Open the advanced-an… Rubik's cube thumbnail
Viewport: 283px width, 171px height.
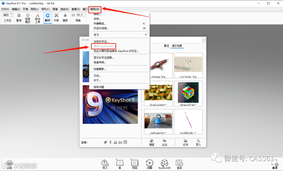point(188,93)
